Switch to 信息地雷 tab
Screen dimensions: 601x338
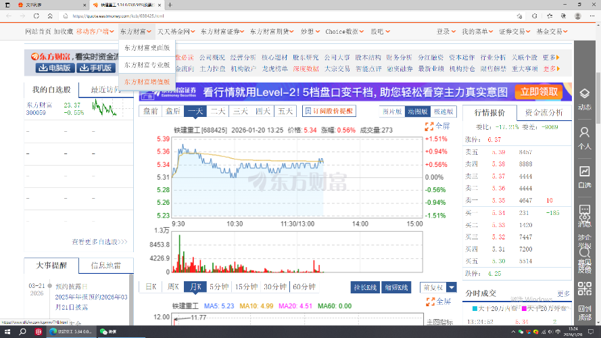point(106,265)
